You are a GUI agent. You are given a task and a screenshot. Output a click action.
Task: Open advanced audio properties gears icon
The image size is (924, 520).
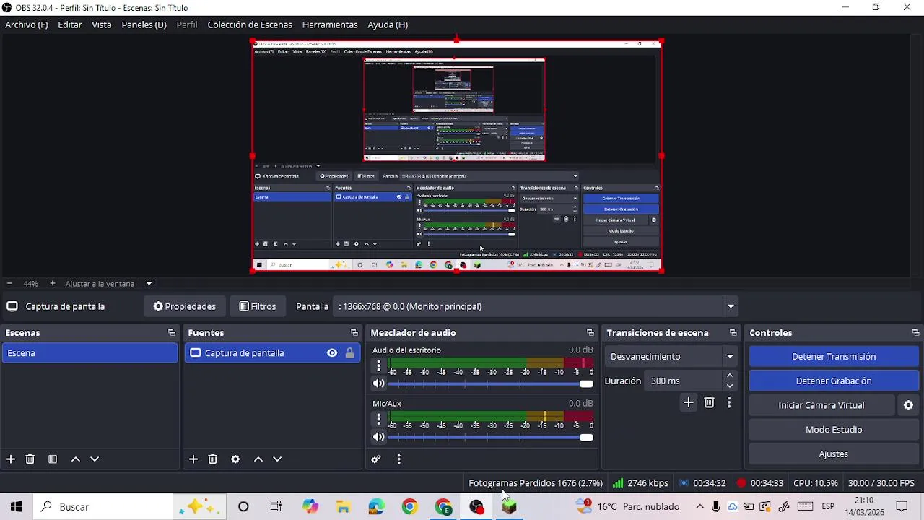[376, 459]
